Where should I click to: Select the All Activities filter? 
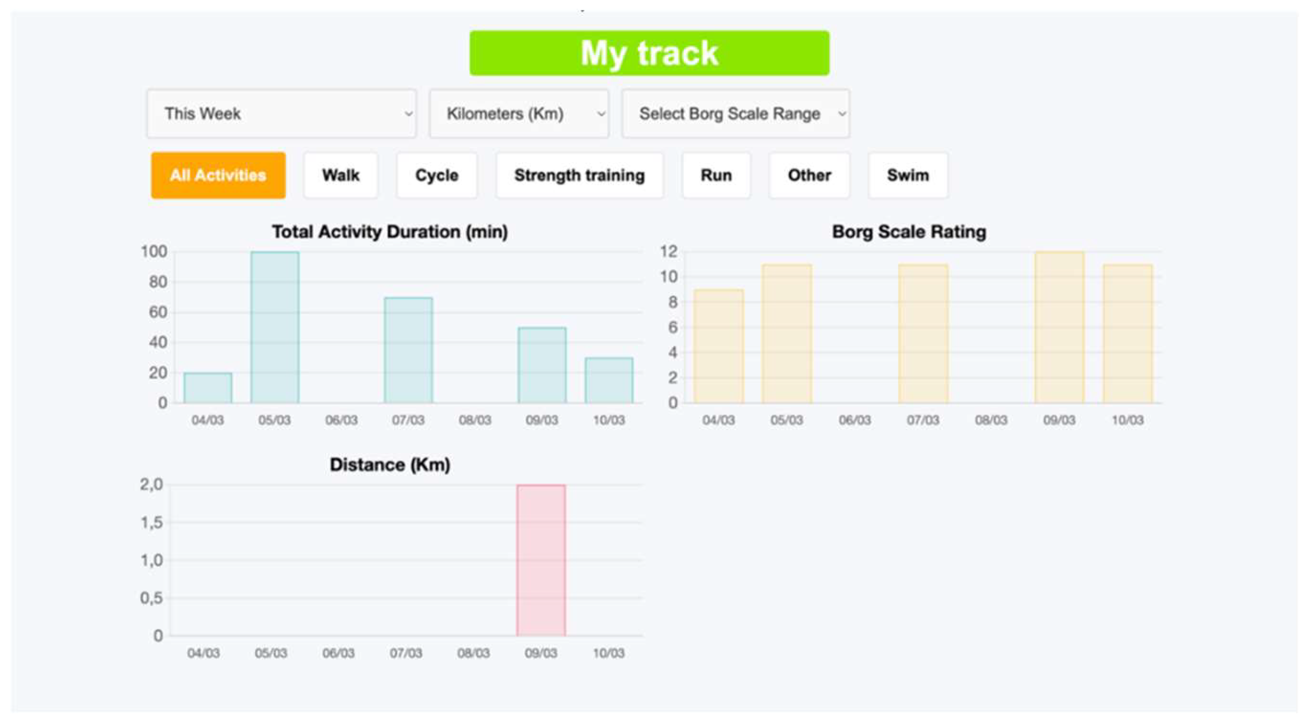(218, 175)
